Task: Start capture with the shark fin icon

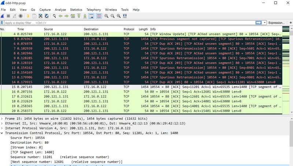Action: [x=3, y=16]
